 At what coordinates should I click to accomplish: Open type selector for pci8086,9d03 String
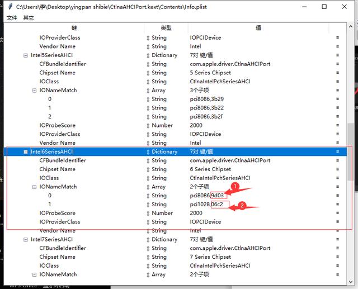(x=148, y=196)
